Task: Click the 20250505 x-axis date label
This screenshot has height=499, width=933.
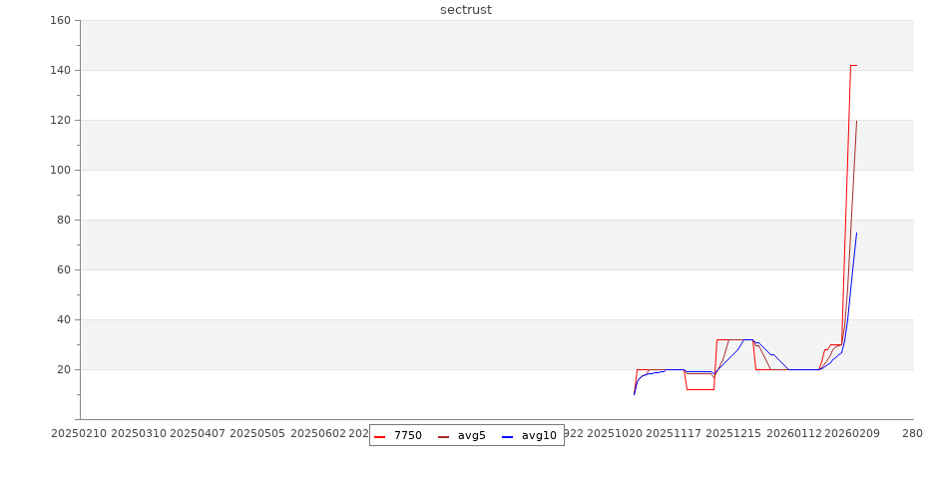Action: (257, 433)
